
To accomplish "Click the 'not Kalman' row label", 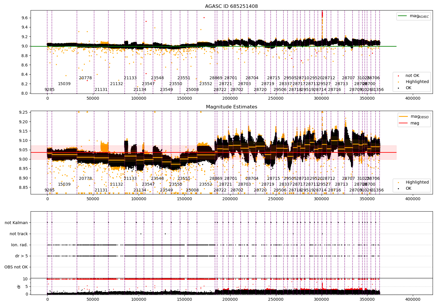I will pos(16,223).
